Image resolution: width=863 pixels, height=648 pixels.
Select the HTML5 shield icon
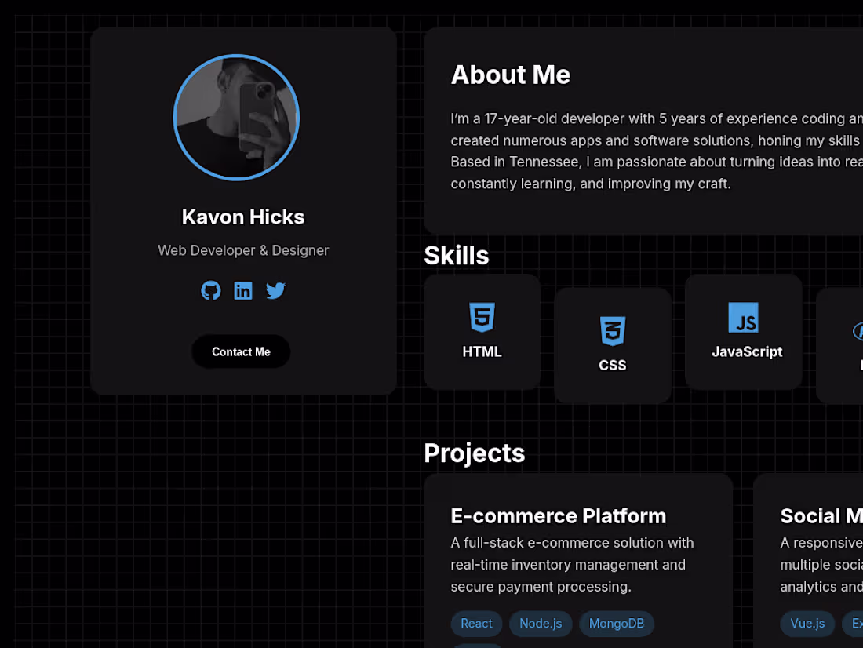tap(482, 319)
